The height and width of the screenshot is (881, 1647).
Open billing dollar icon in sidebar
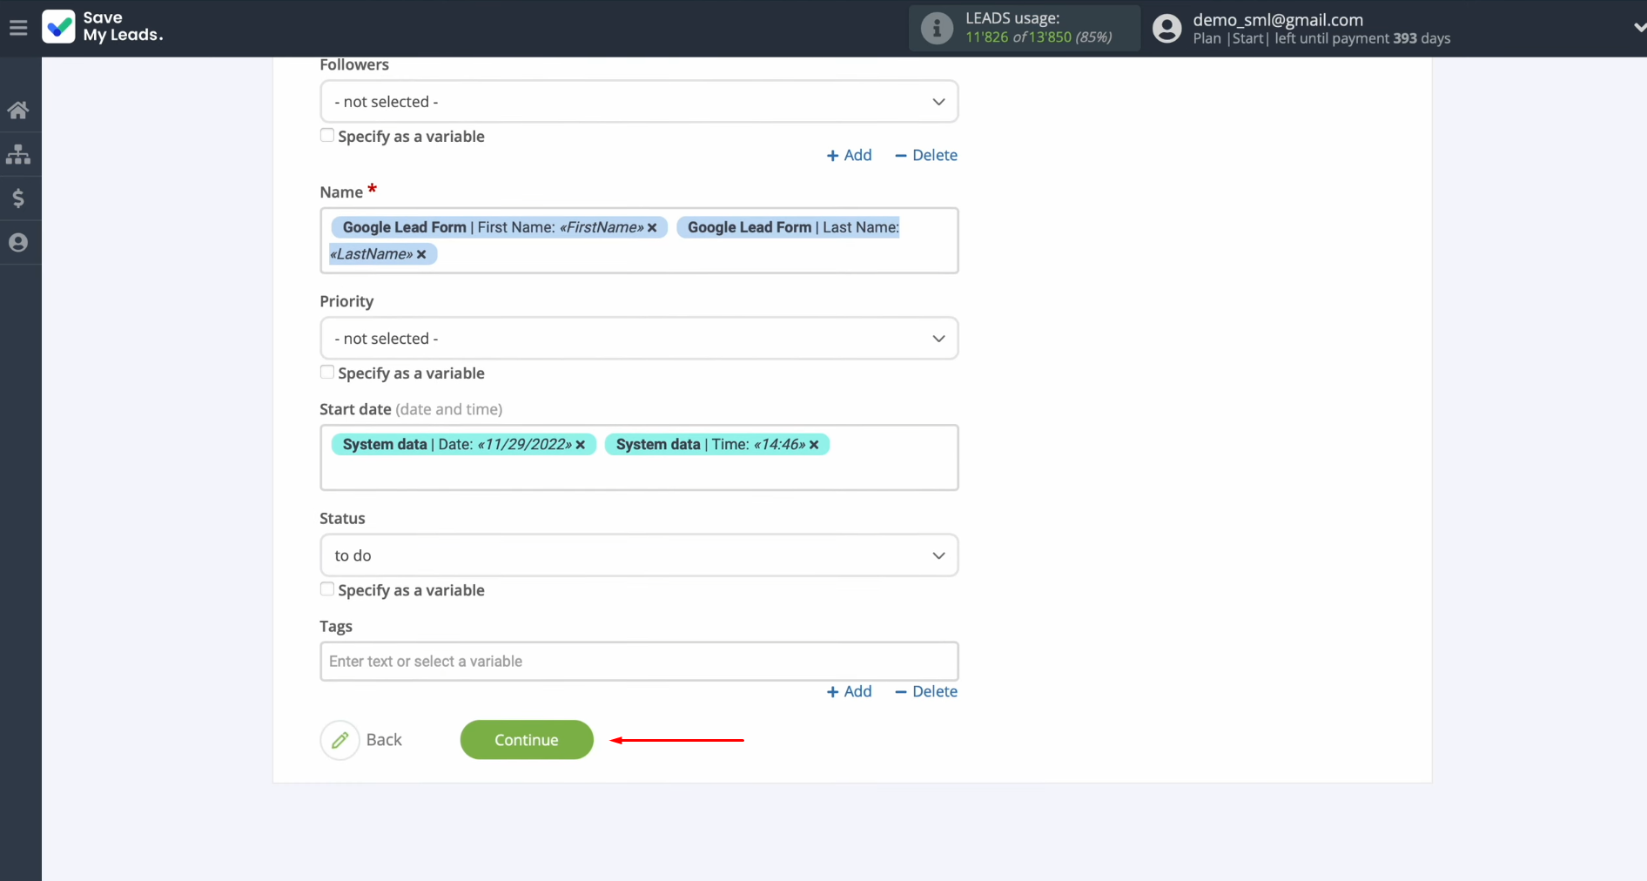18,198
